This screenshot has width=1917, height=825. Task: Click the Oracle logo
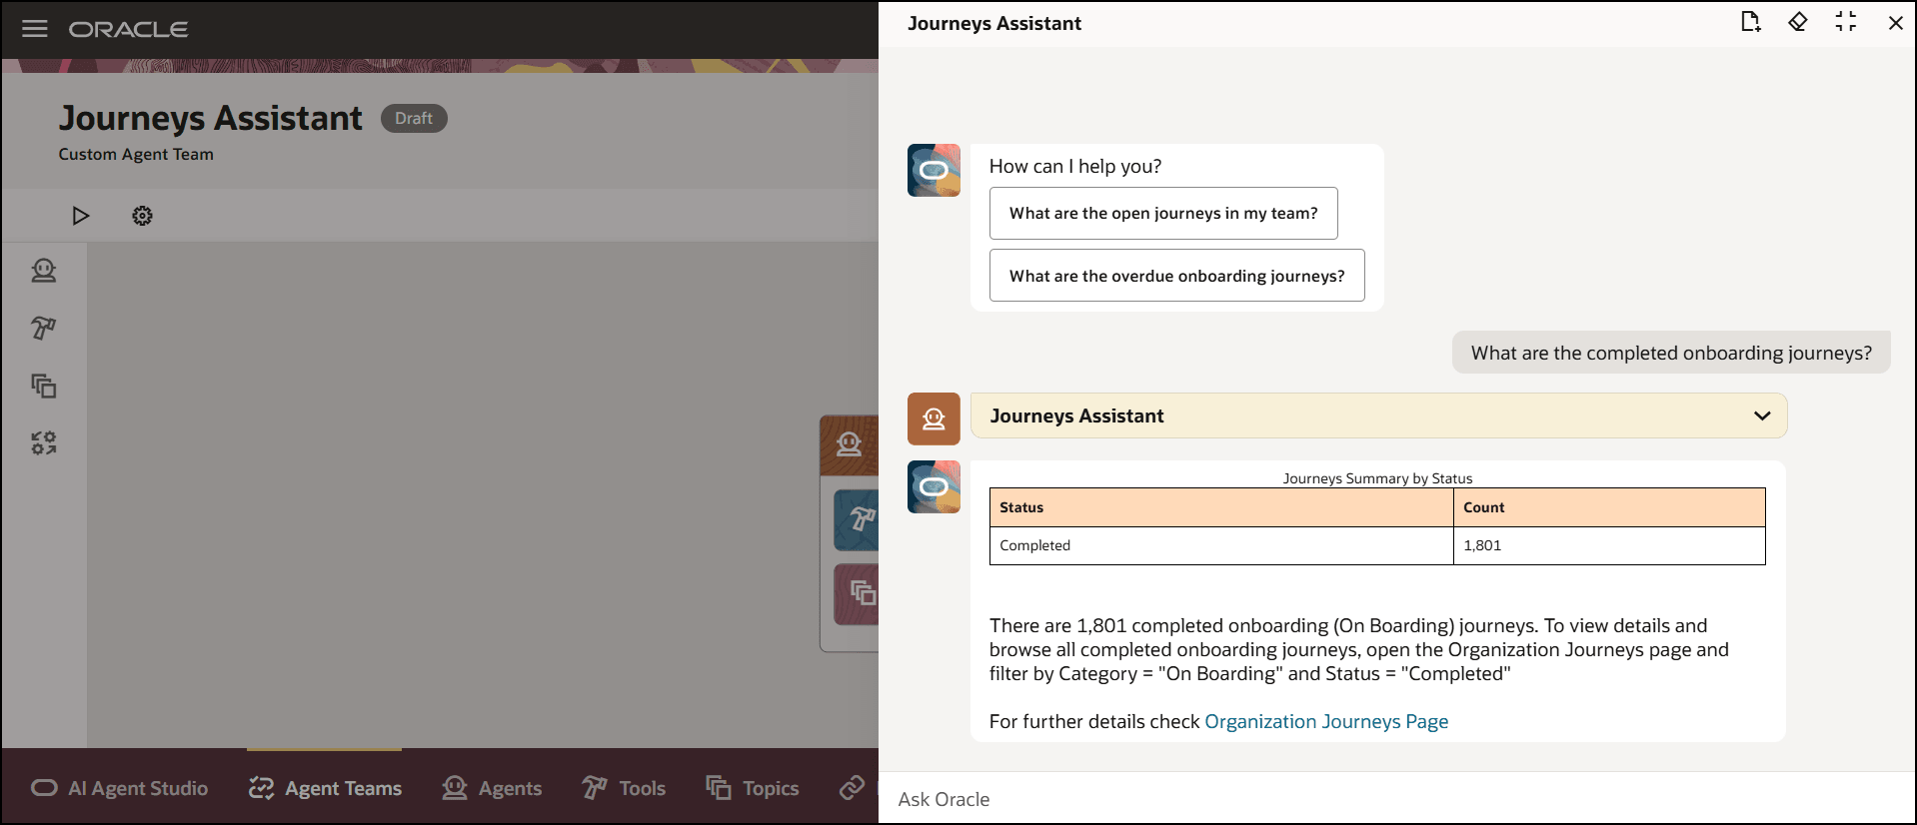click(x=128, y=30)
